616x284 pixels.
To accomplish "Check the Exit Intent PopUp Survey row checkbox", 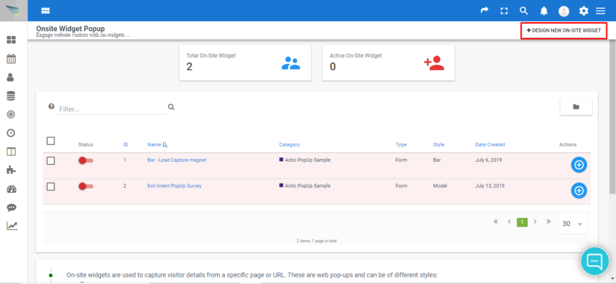I will point(51,187).
